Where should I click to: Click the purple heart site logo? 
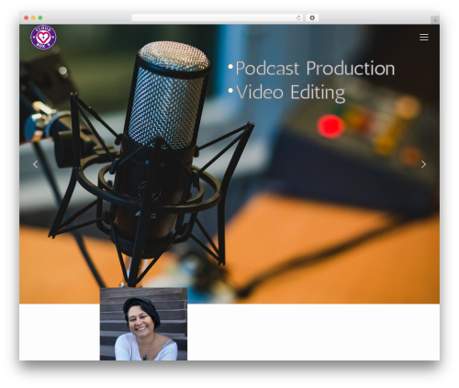(43, 37)
